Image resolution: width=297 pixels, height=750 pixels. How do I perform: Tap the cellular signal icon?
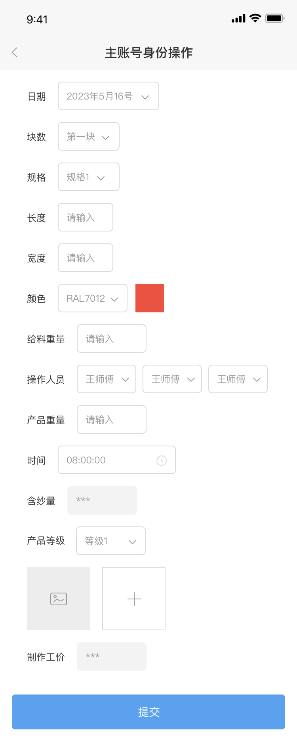(x=238, y=19)
